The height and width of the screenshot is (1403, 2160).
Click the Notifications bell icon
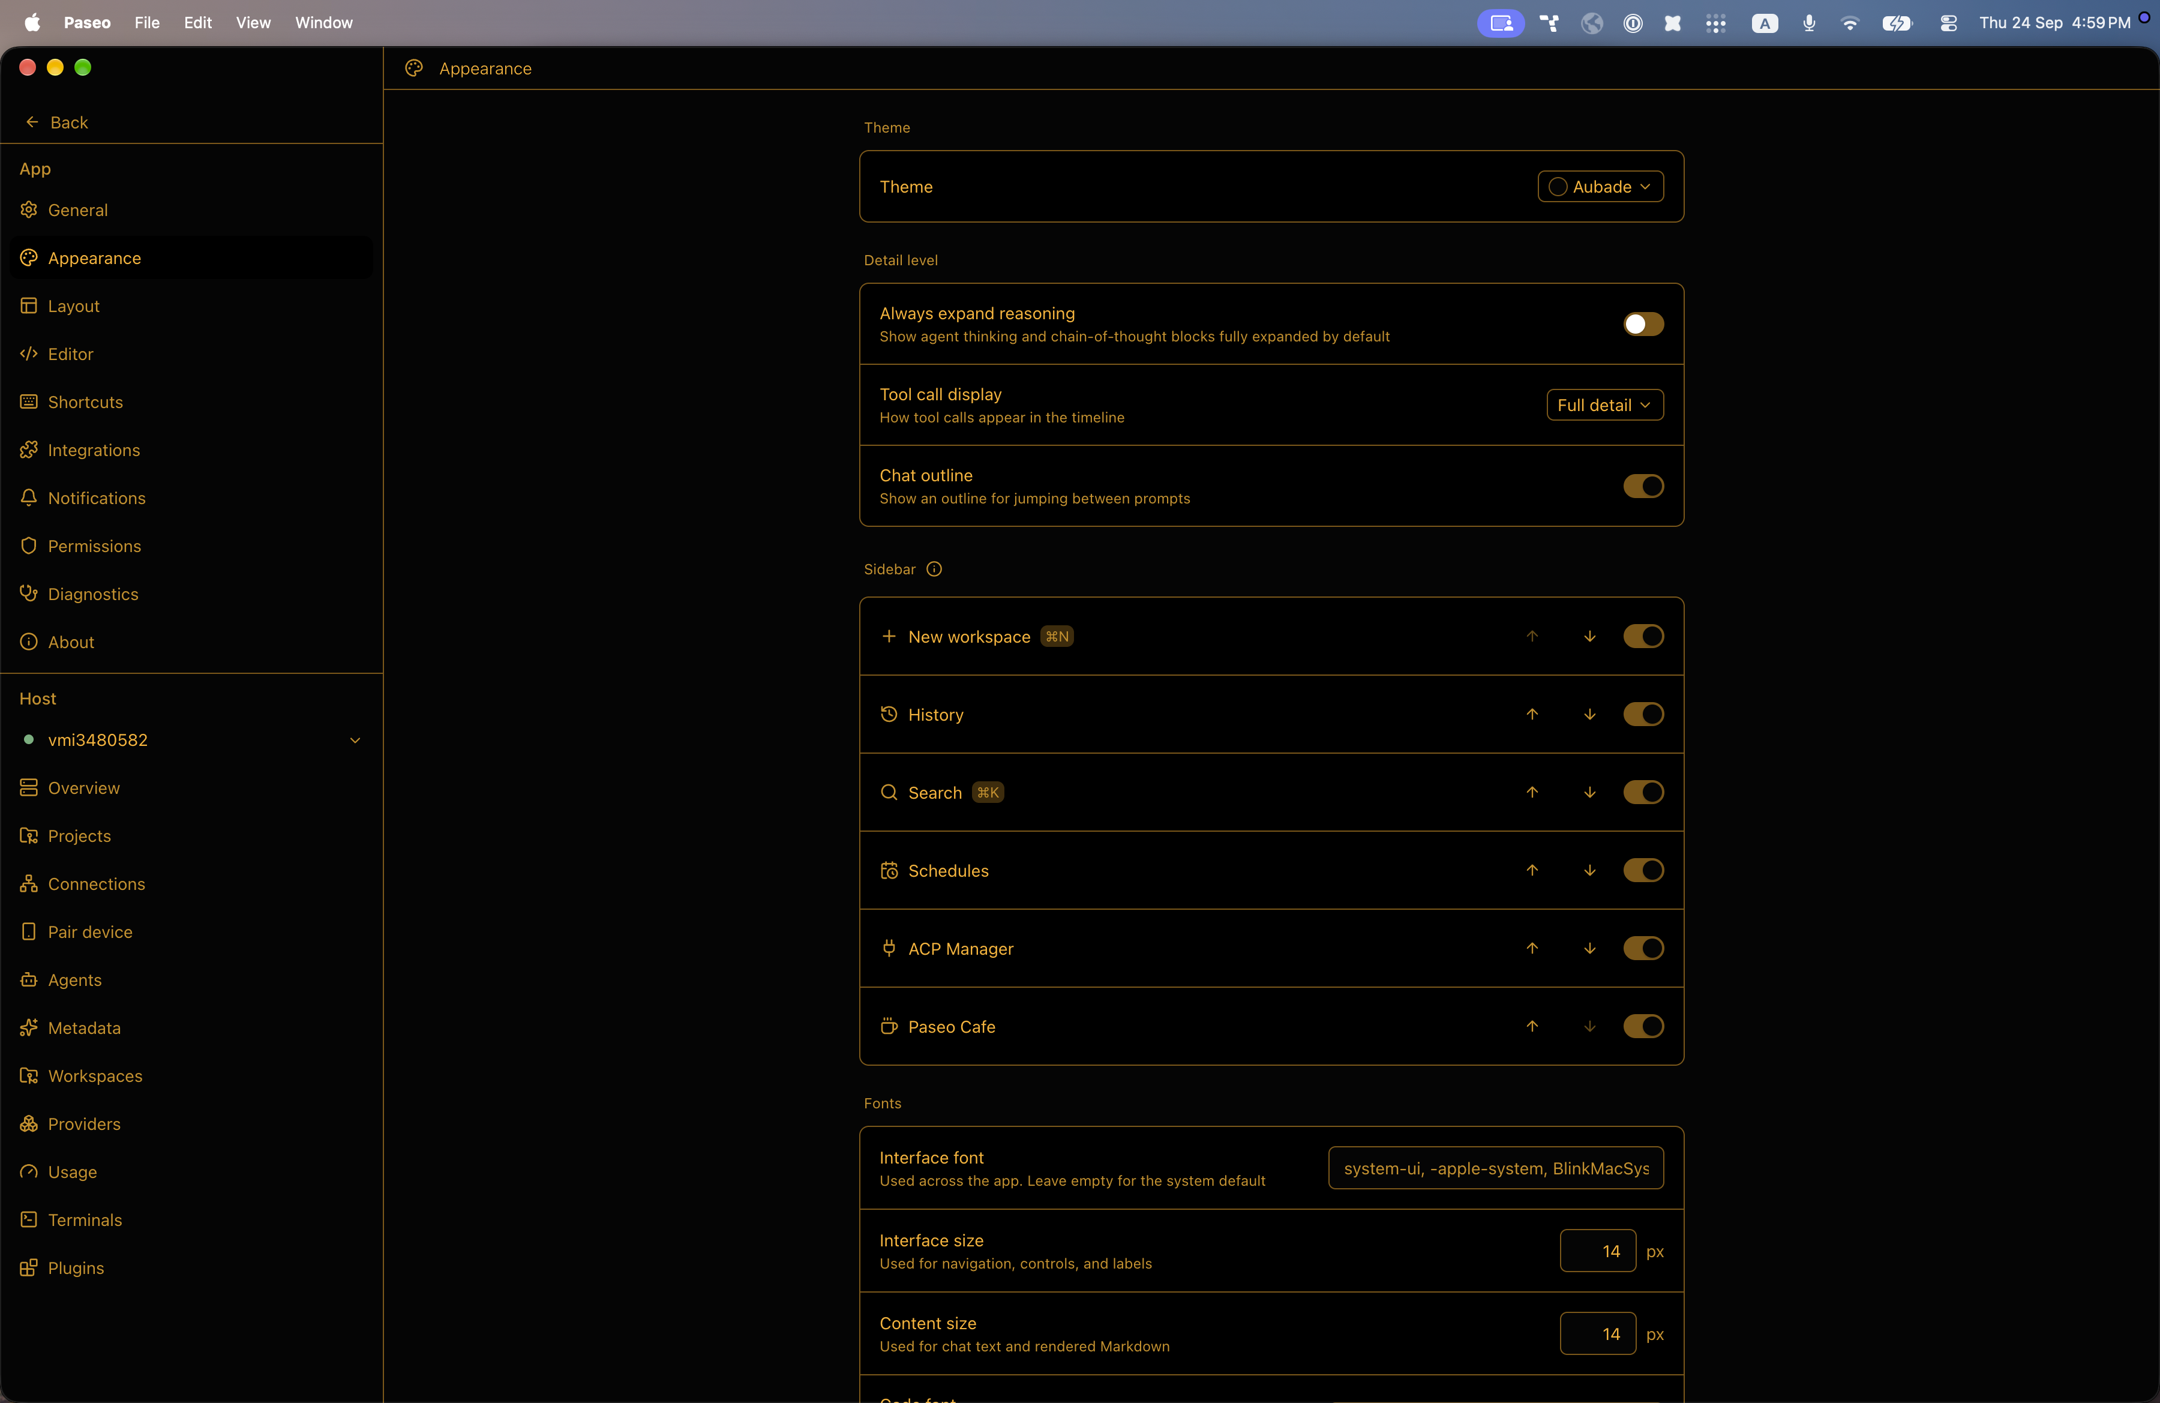click(29, 498)
